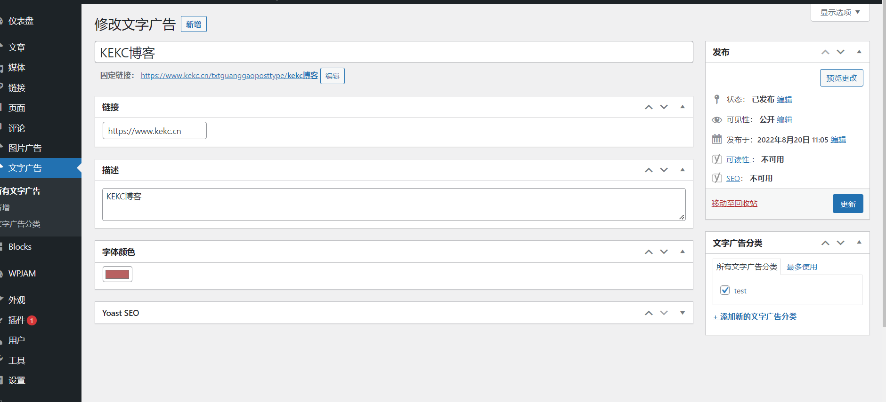Uncheck the test category checkbox
The image size is (886, 402).
point(725,290)
